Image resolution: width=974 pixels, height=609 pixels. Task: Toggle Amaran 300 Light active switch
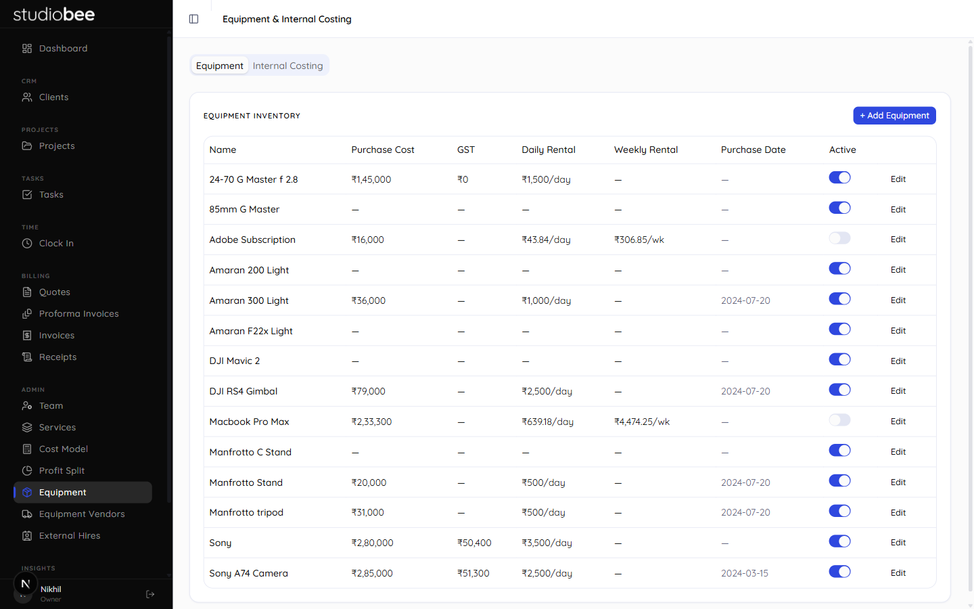[839, 299]
